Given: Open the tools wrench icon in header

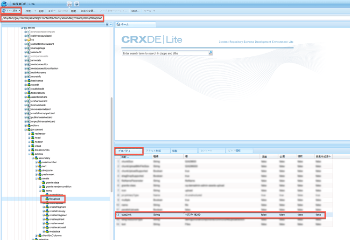Looking at the screenshot, I should click(70, 4).
